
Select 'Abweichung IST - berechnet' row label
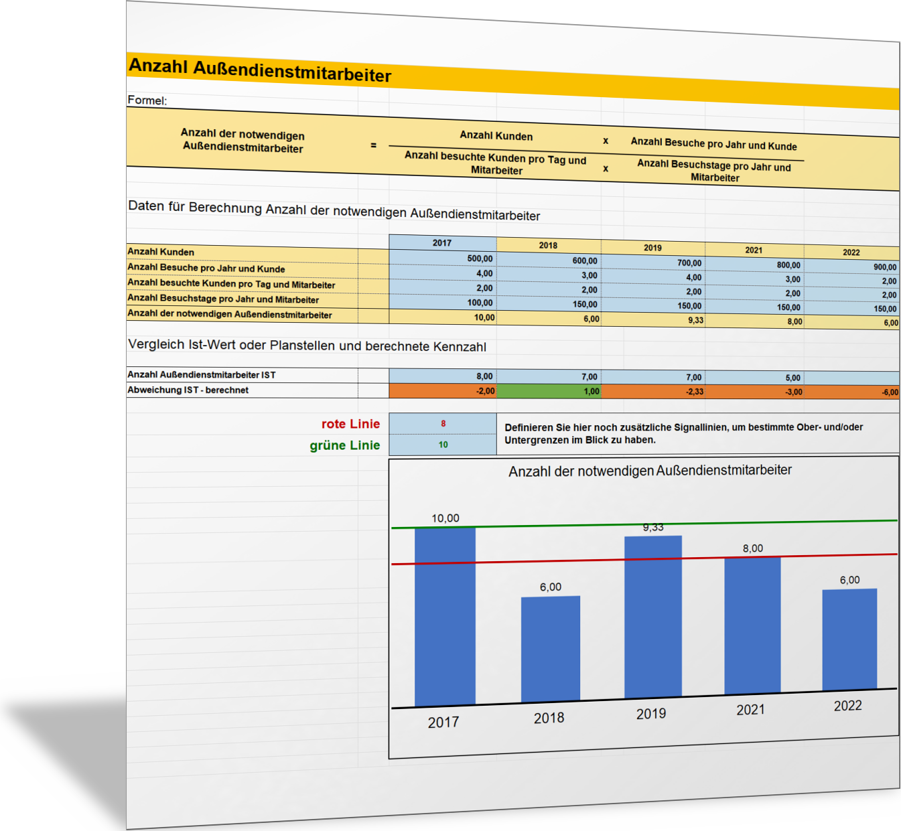pos(188,390)
